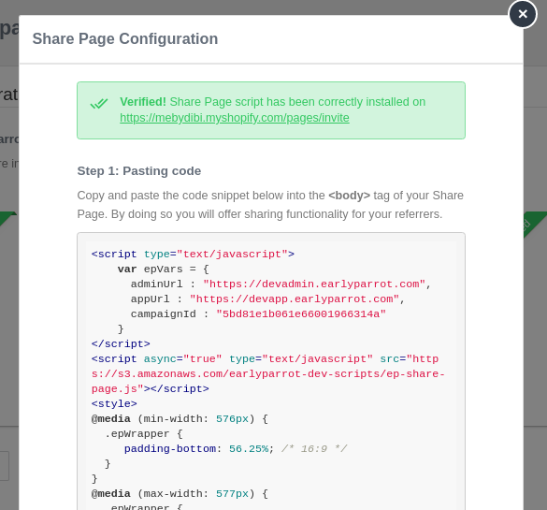This screenshot has height=510, width=547.
Task: Open the mebydibi.myshopify.com invite page link
Action: coord(235,118)
